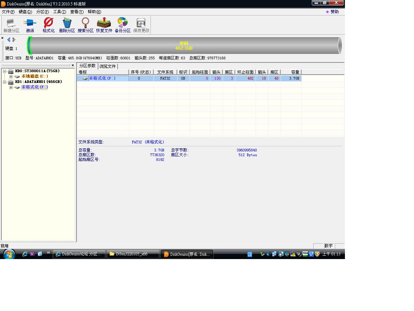Click the 0B identifier cell
414x311 pixels.
click(183, 78)
